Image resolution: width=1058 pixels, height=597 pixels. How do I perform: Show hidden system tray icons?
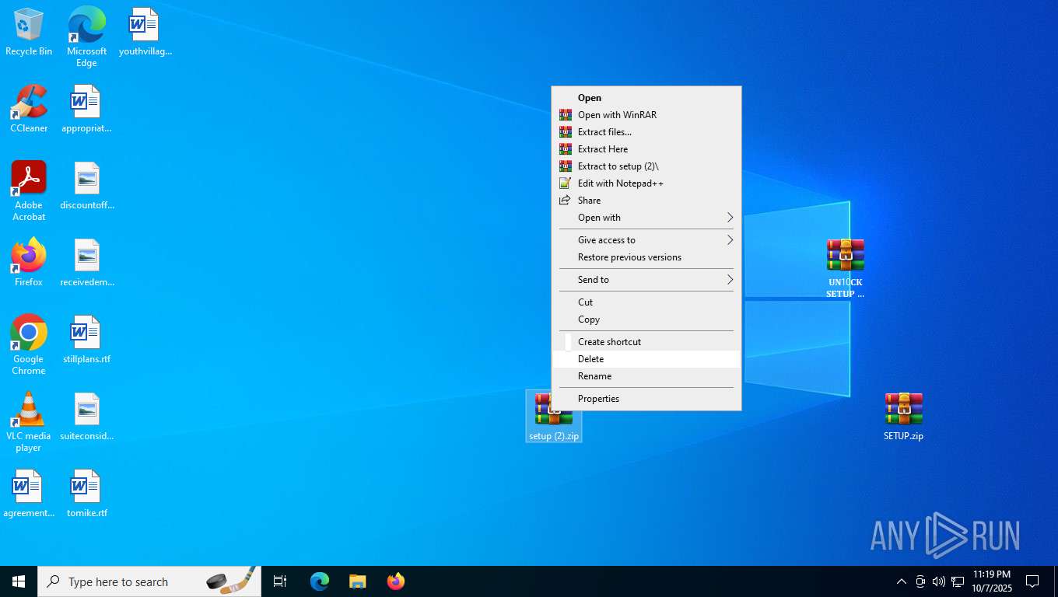click(902, 581)
